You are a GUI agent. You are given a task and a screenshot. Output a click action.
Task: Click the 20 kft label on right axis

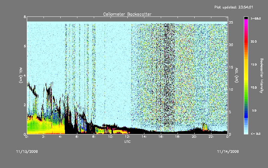(x=231, y=45)
